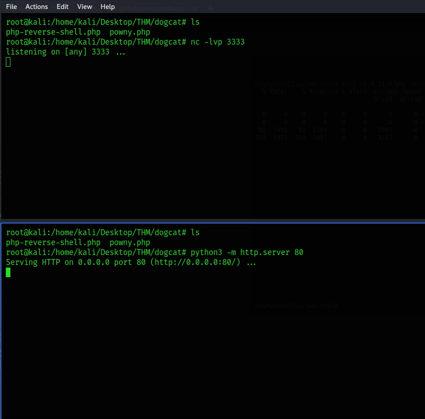
Task: Open the Actions menu
Action: 37,7
